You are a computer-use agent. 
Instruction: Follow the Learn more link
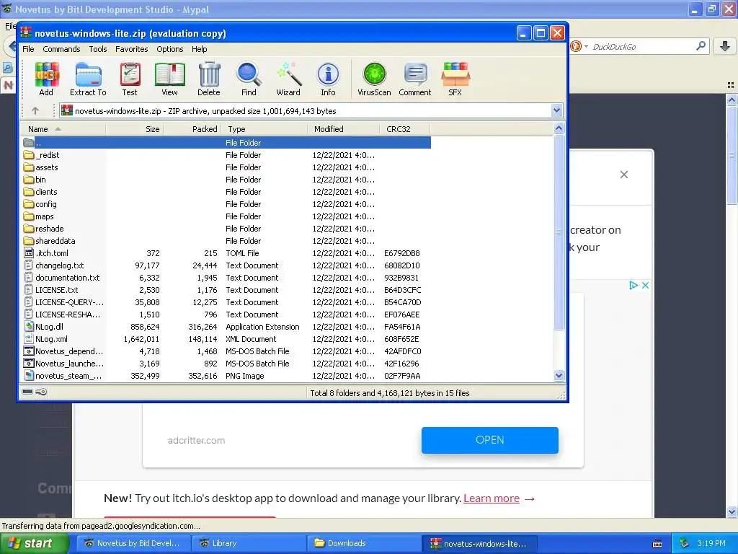click(492, 498)
